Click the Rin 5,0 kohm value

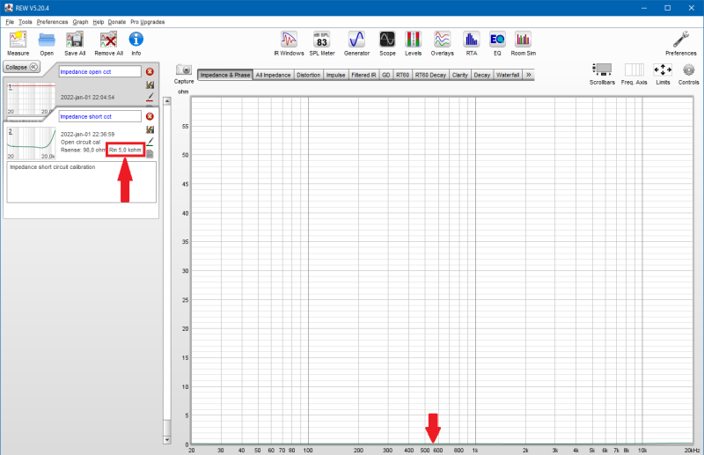[x=125, y=150]
